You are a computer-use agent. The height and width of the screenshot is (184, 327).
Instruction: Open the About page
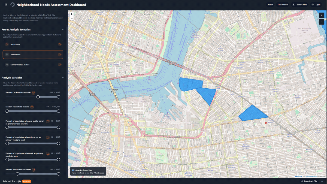pos(270,5)
